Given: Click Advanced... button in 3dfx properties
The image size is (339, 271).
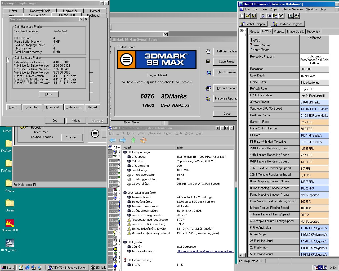Looking at the screenshot, I should 53,107.
